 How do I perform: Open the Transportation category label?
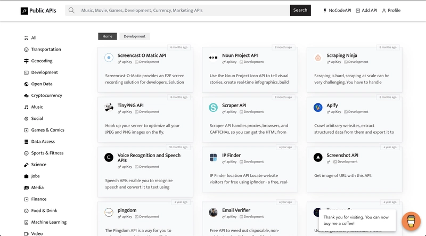(46, 50)
